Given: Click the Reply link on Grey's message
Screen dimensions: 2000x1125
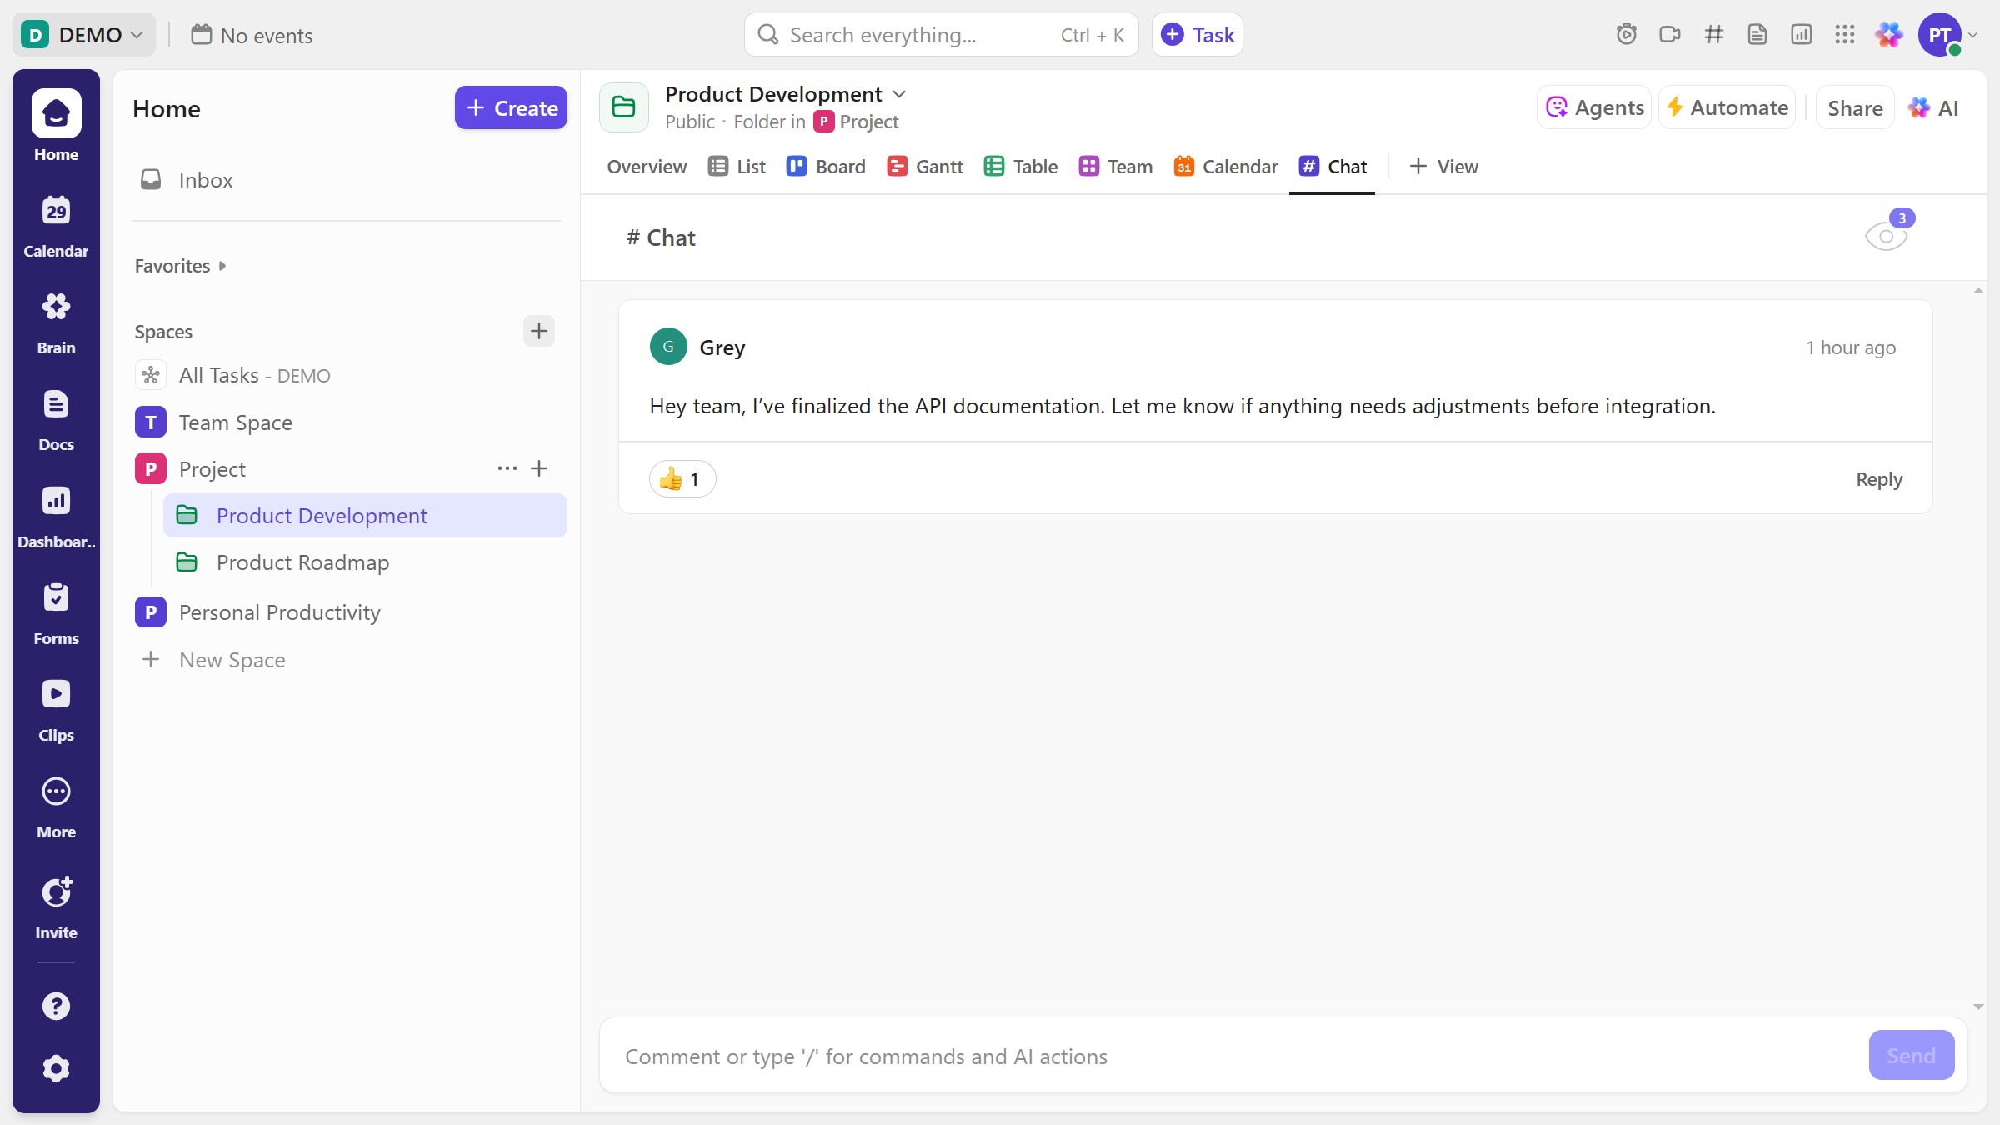Looking at the screenshot, I should (1878, 479).
